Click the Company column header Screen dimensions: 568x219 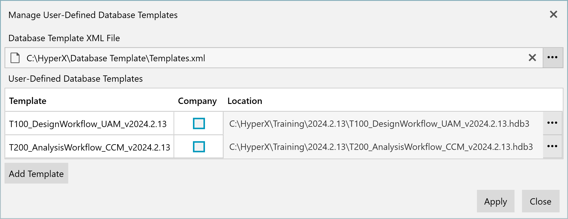pyautogui.click(x=197, y=101)
